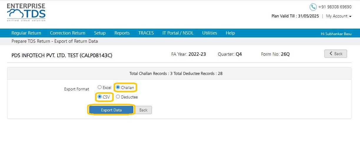This screenshot has height=158, width=360.
Task: Select the Deductee radio option
Action: tap(118, 97)
